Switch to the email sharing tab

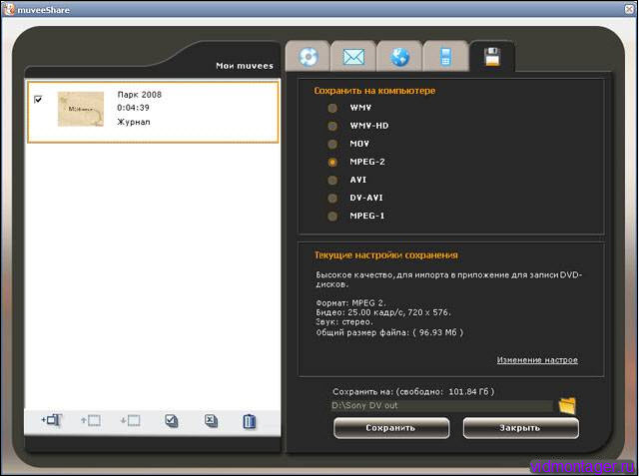coord(354,57)
